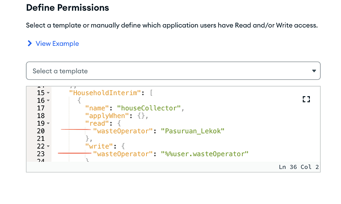341x204 pixels.
Task: Click line number 23 in the gutter
Action: click(x=41, y=154)
